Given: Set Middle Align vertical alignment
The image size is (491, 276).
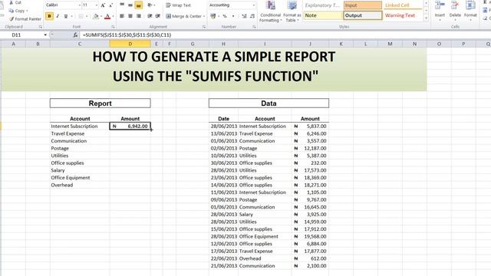Looking at the screenshot, I should click(x=130, y=5).
